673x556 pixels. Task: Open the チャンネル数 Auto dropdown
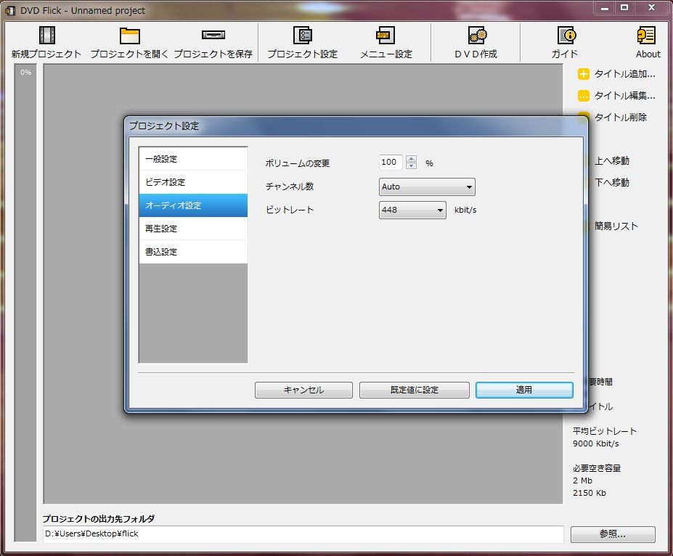[427, 187]
